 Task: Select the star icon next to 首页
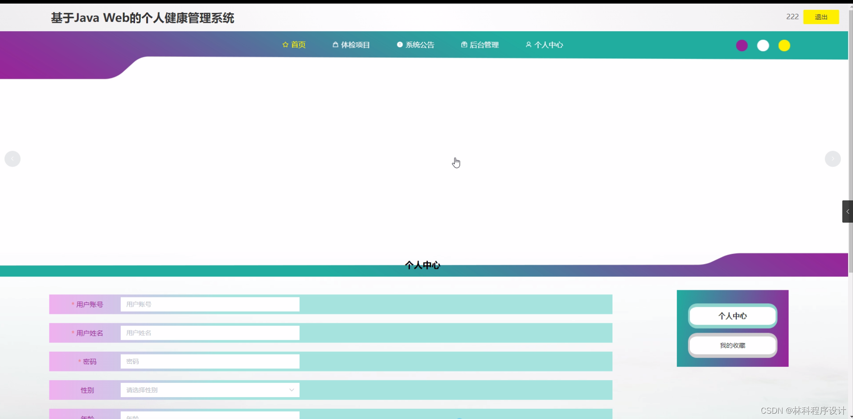click(x=285, y=45)
